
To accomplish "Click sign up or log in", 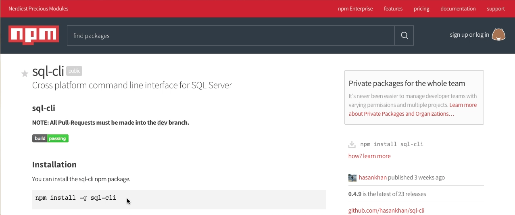I will (469, 35).
